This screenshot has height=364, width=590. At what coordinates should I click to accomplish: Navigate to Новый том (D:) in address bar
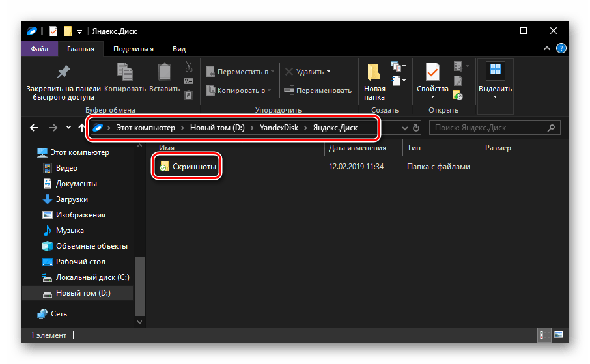[x=217, y=128]
